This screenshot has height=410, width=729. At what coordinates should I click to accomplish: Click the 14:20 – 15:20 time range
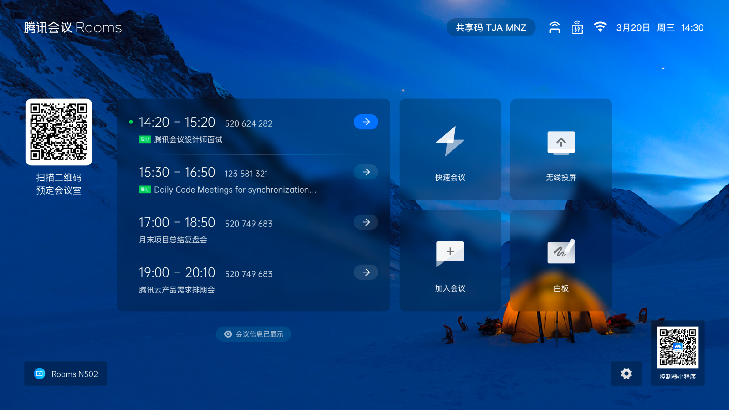pos(177,122)
